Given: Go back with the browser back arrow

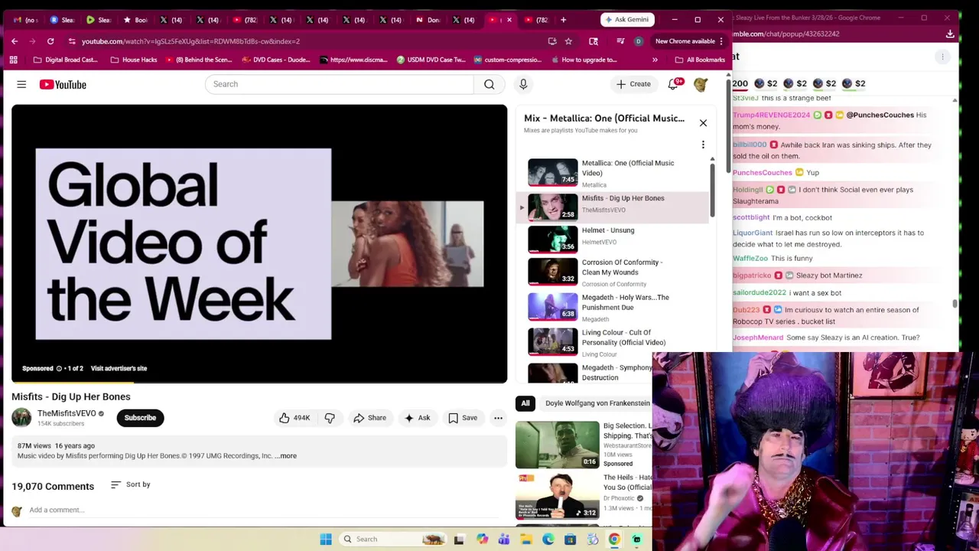Looking at the screenshot, I should coord(15,41).
